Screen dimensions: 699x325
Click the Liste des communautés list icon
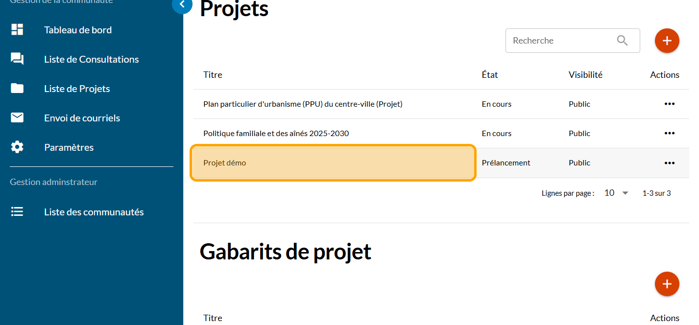coord(17,212)
